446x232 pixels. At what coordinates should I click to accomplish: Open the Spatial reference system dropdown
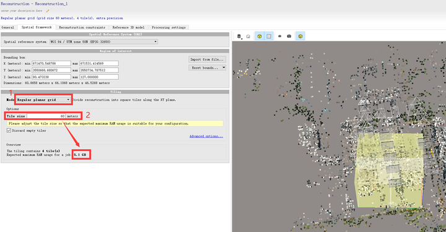(x=103, y=41)
